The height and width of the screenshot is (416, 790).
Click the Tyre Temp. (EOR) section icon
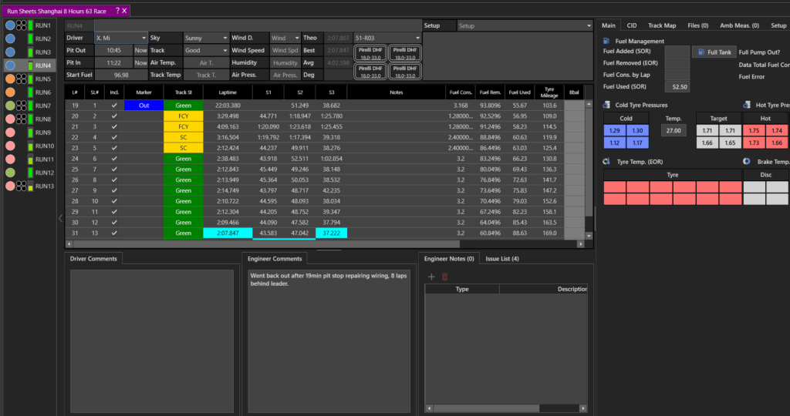tap(606, 162)
